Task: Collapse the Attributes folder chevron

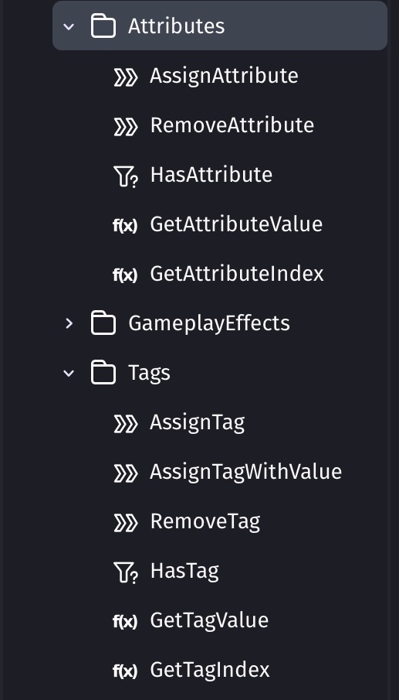Action: pyautogui.click(x=69, y=26)
